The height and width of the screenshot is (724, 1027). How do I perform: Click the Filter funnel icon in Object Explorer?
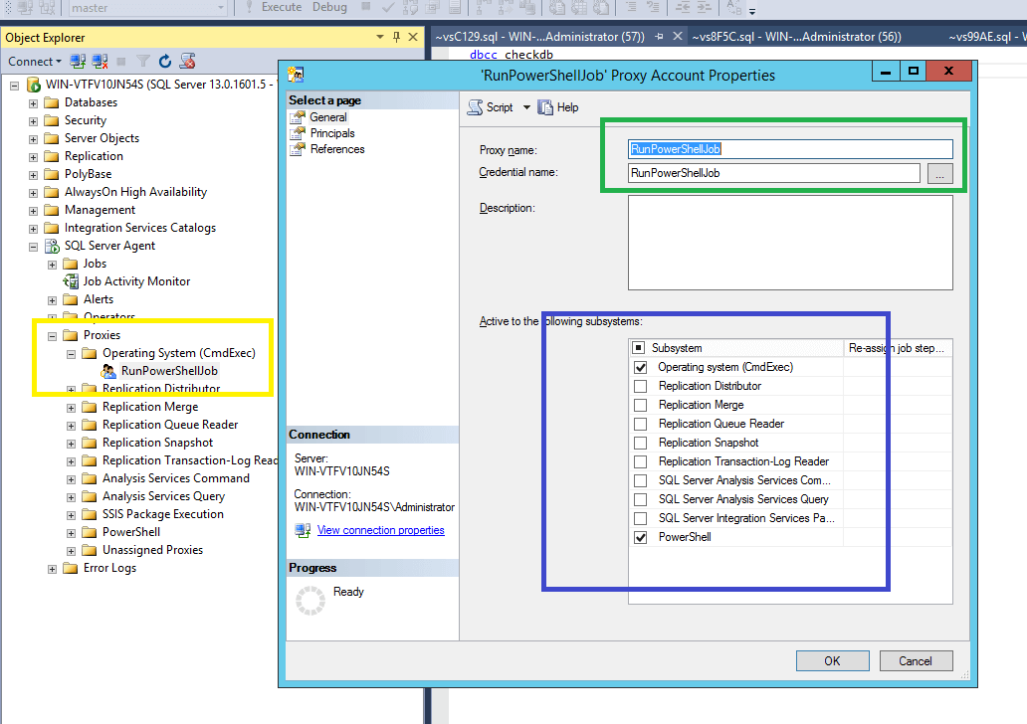pos(142,62)
